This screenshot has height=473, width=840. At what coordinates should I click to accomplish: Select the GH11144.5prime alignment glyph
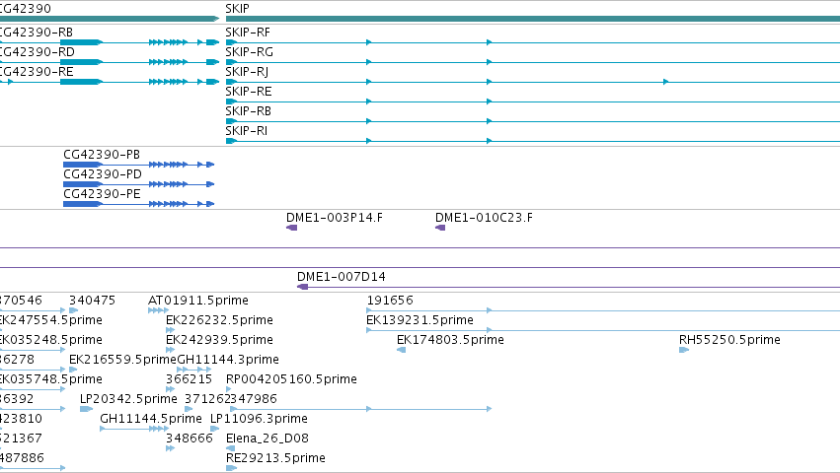click(134, 429)
